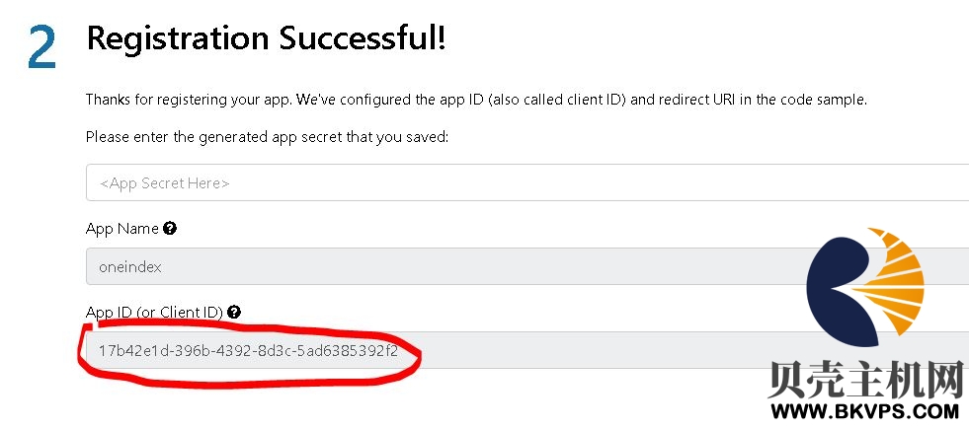Click the 贝壳主机网 watermark text

coord(866,379)
